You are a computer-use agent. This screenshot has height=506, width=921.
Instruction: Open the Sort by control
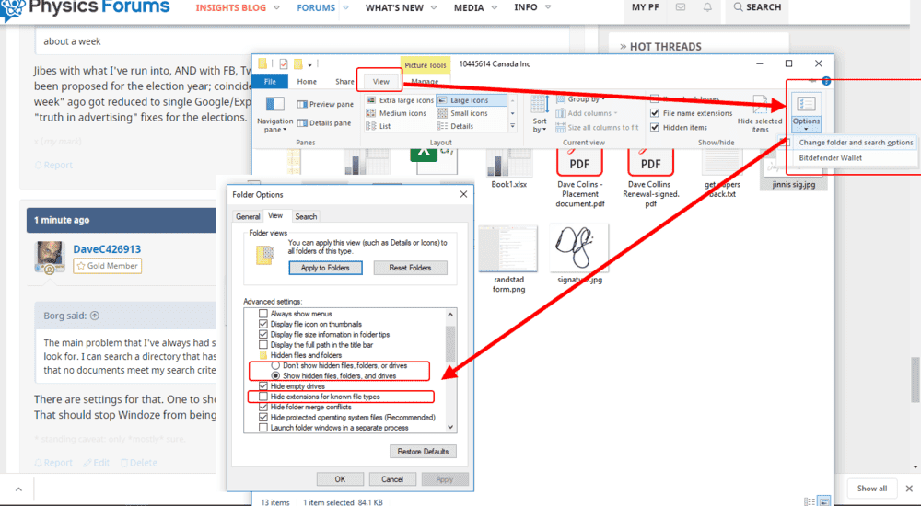(539, 114)
